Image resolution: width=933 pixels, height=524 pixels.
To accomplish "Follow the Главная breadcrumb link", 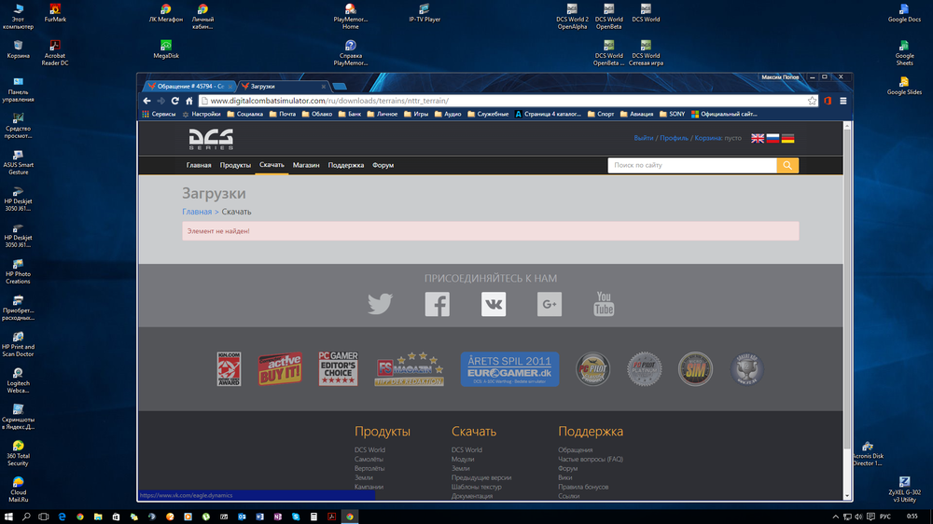I will click(197, 212).
